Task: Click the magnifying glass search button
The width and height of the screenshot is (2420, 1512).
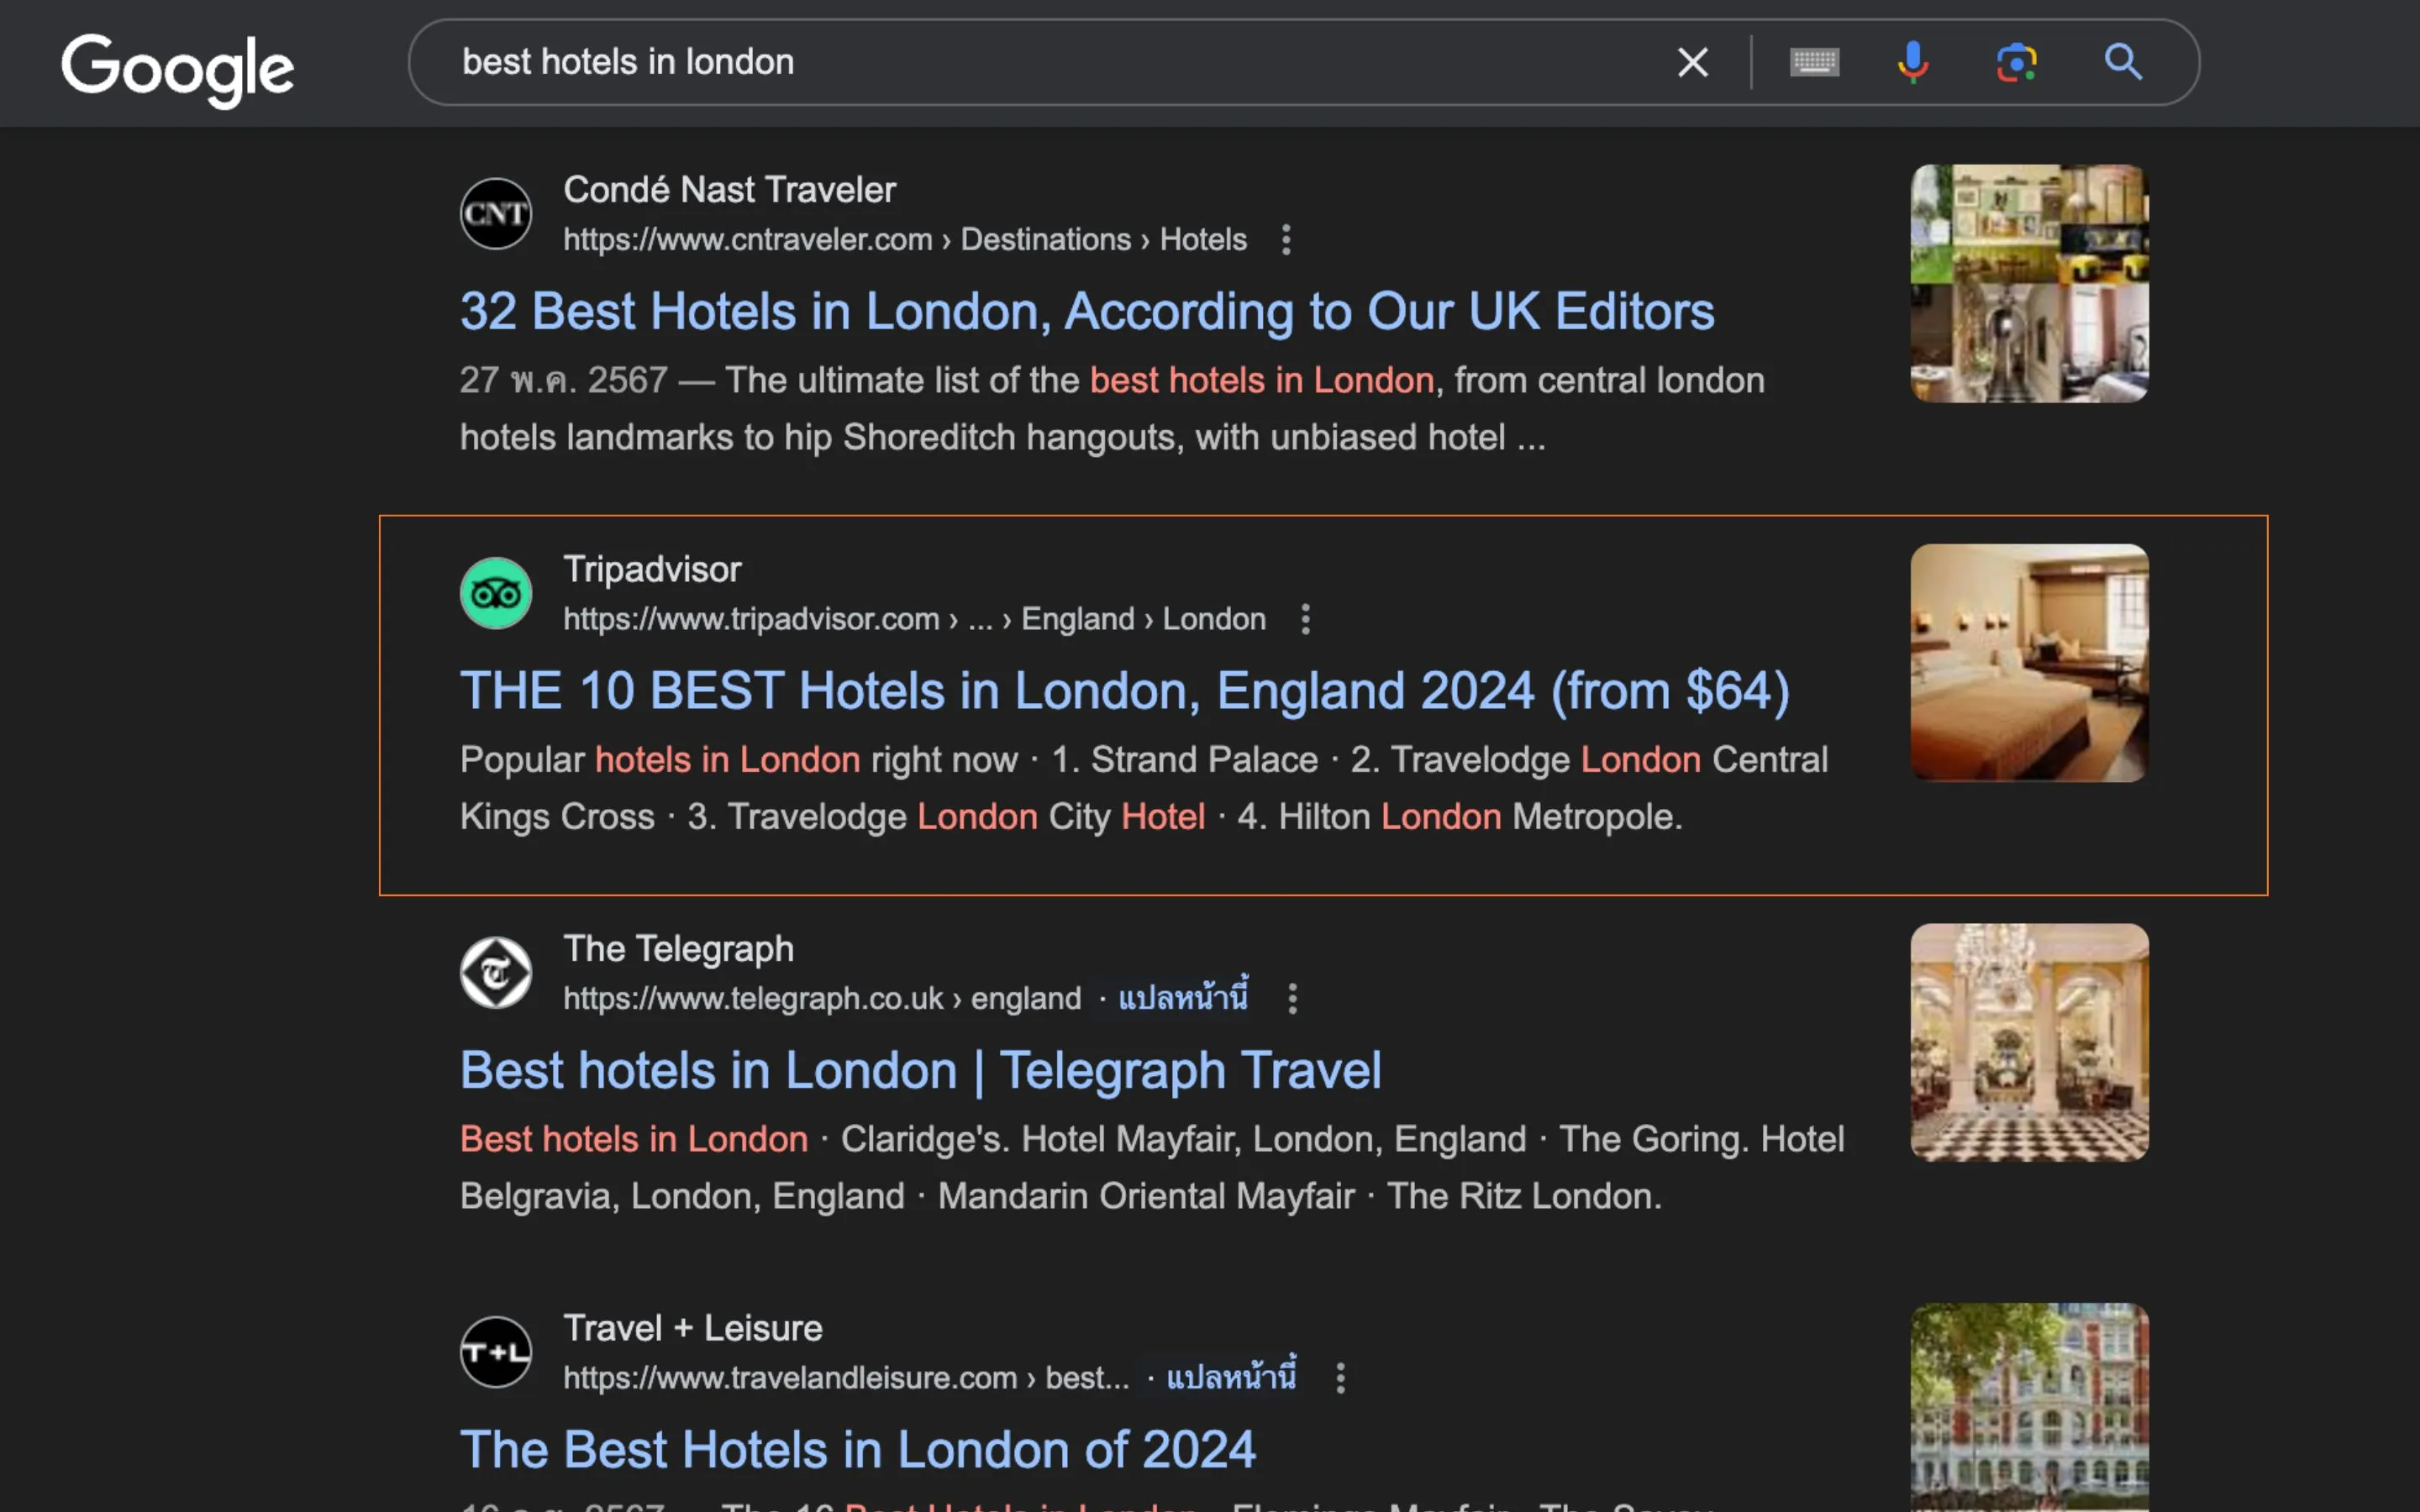Action: pyautogui.click(x=2123, y=62)
